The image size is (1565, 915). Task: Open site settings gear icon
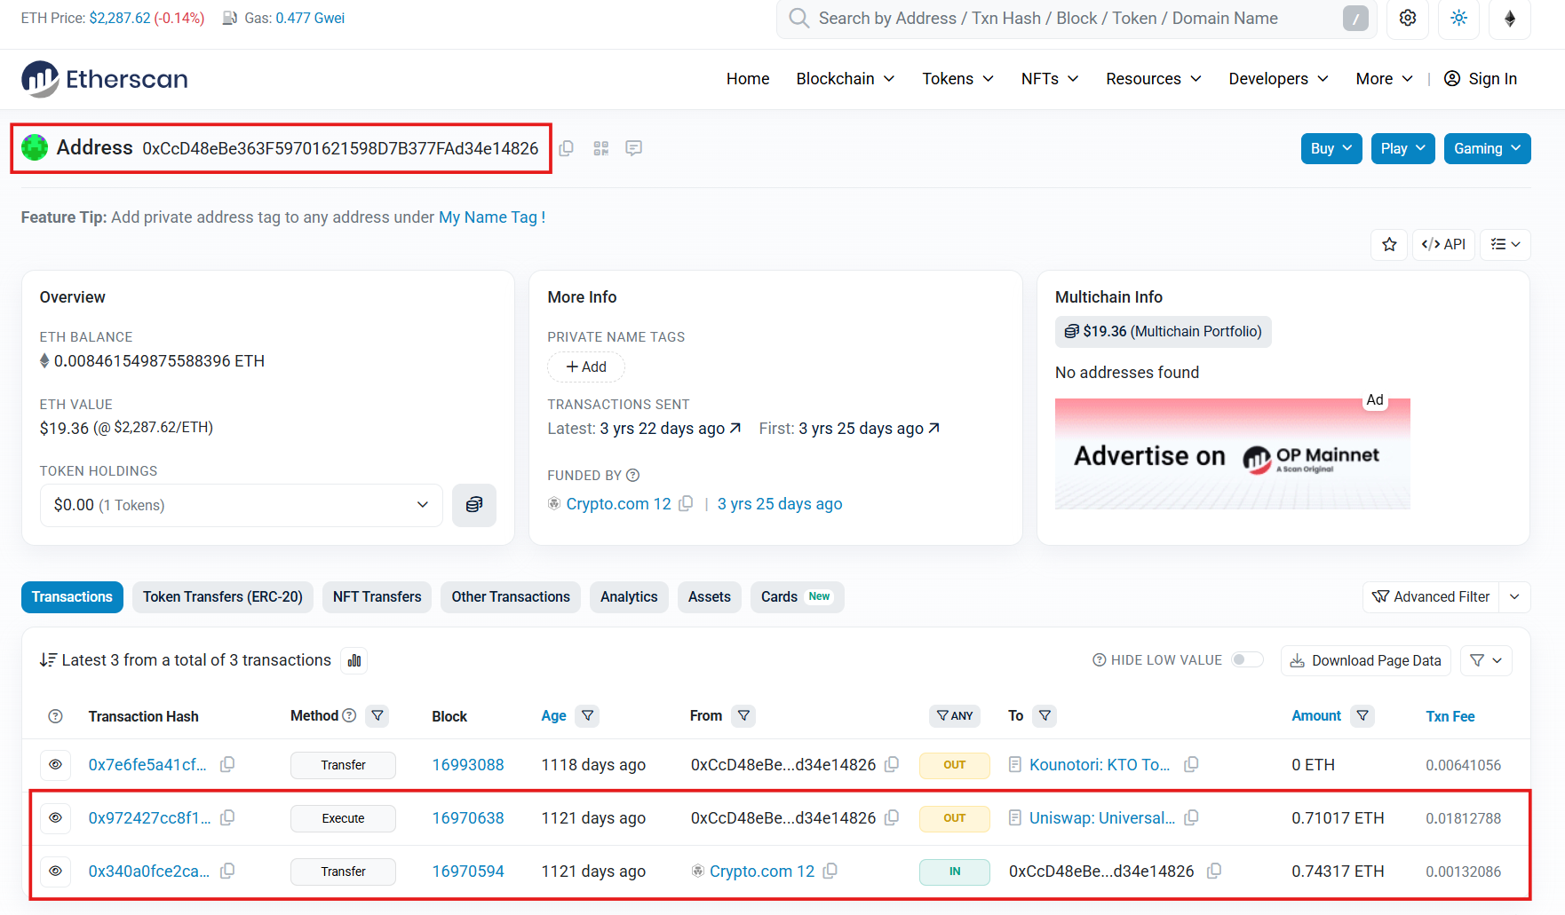click(x=1408, y=18)
